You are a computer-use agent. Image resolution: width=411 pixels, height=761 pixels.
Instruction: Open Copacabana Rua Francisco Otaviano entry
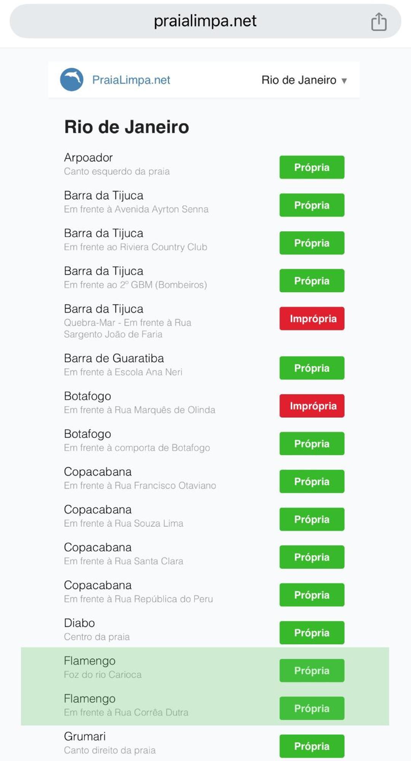(x=205, y=478)
